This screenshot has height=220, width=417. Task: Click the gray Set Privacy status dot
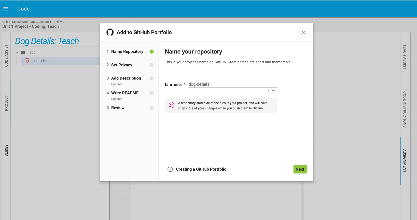[x=152, y=65]
